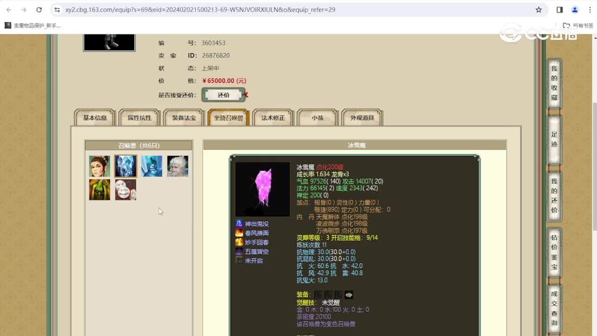The width and height of the screenshot is (597, 336).
Task: Open 估价鉴宝 side panel button
Action: pos(554,252)
